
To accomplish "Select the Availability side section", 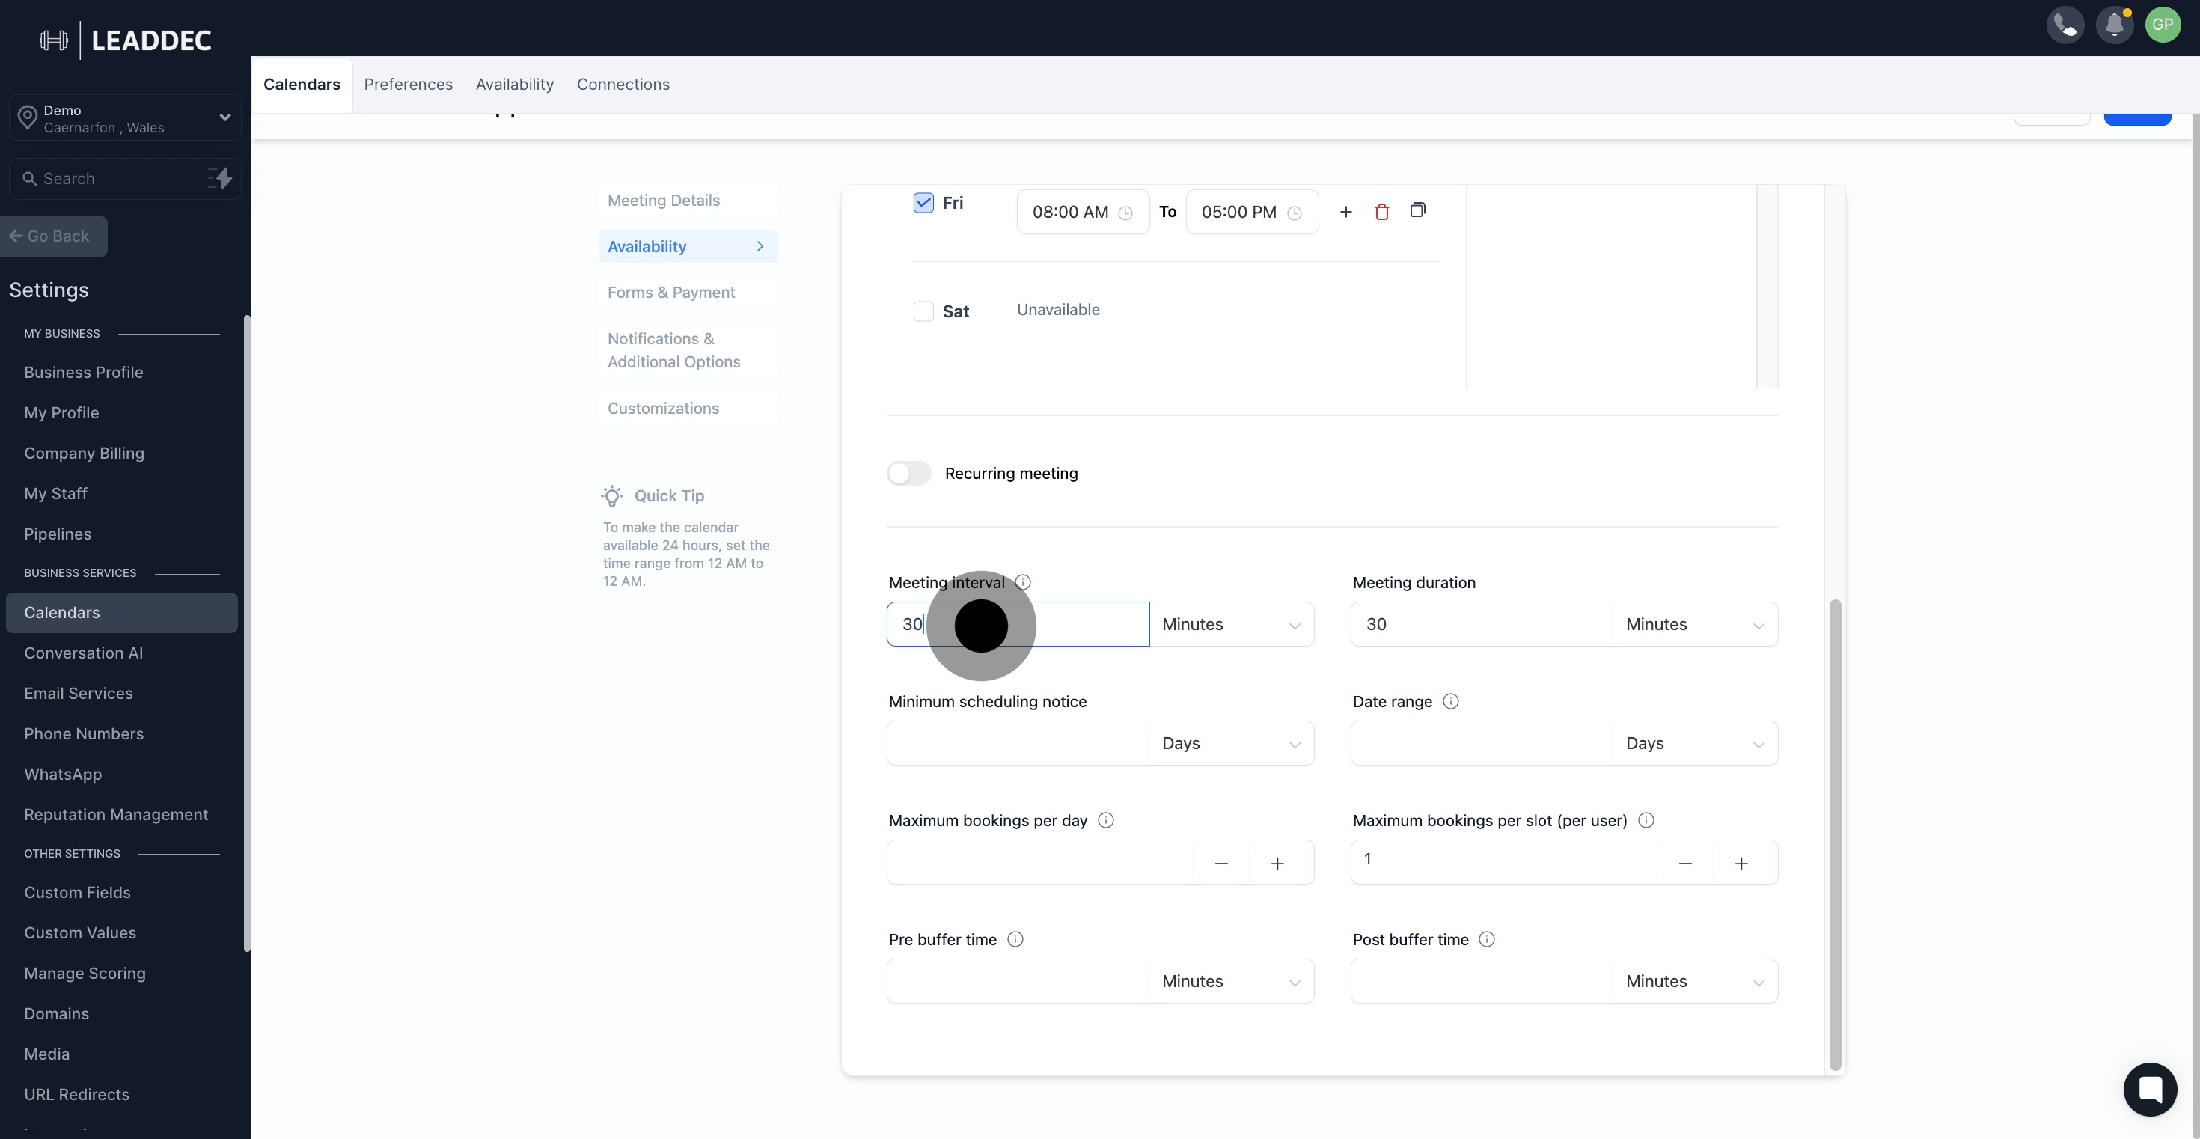I will pos(688,247).
